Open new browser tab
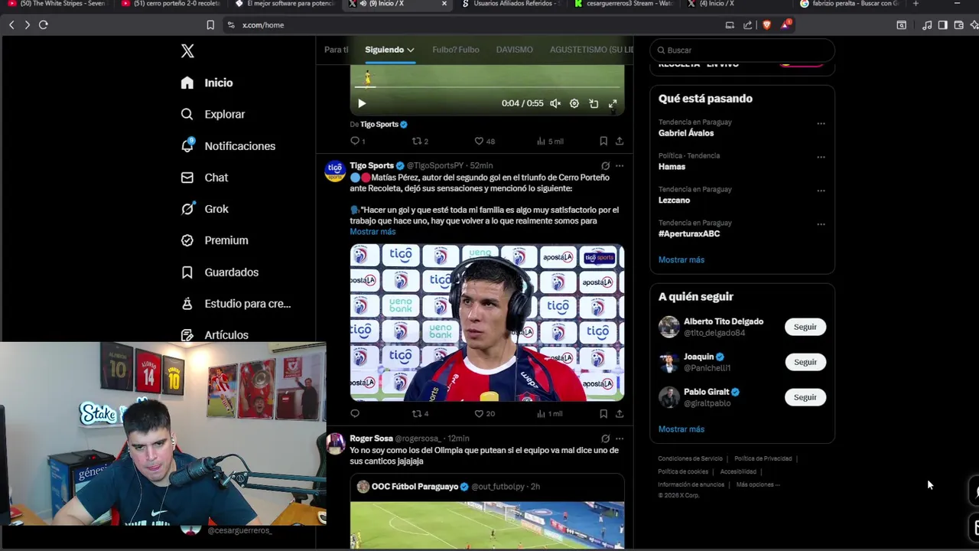Viewport: 979px width, 551px height. [x=916, y=4]
